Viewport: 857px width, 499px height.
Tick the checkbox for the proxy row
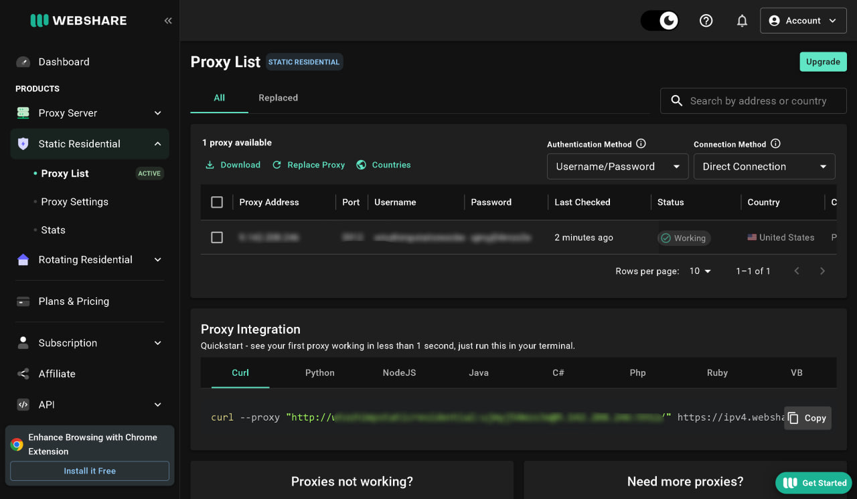[217, 237]
